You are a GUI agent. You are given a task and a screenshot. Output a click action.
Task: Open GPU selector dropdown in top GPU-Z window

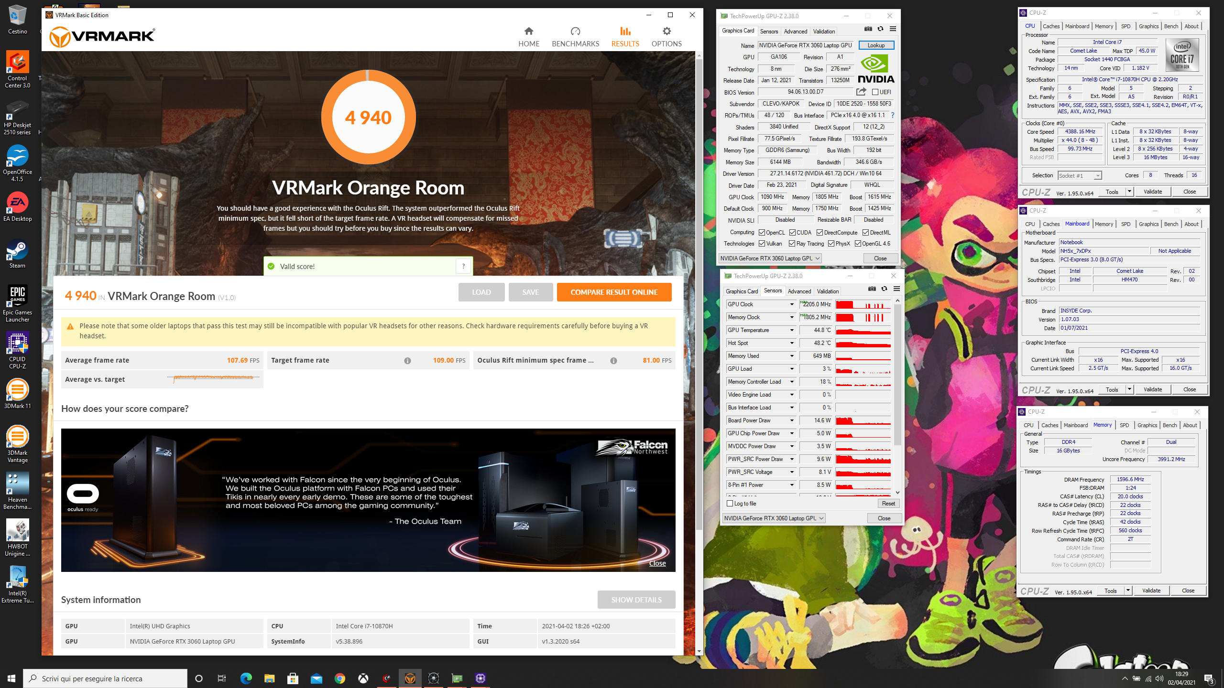point(770,258)
